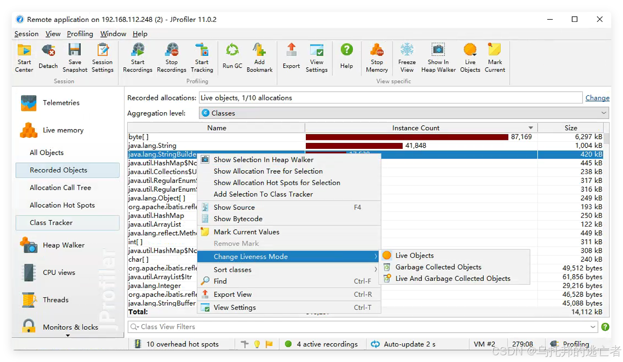Open the View menu

point(53,34)
